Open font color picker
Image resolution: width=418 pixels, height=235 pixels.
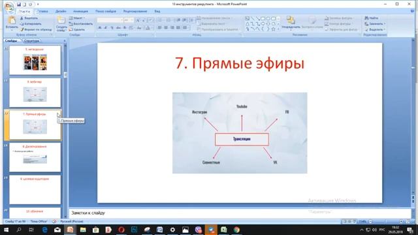[148, 27]
